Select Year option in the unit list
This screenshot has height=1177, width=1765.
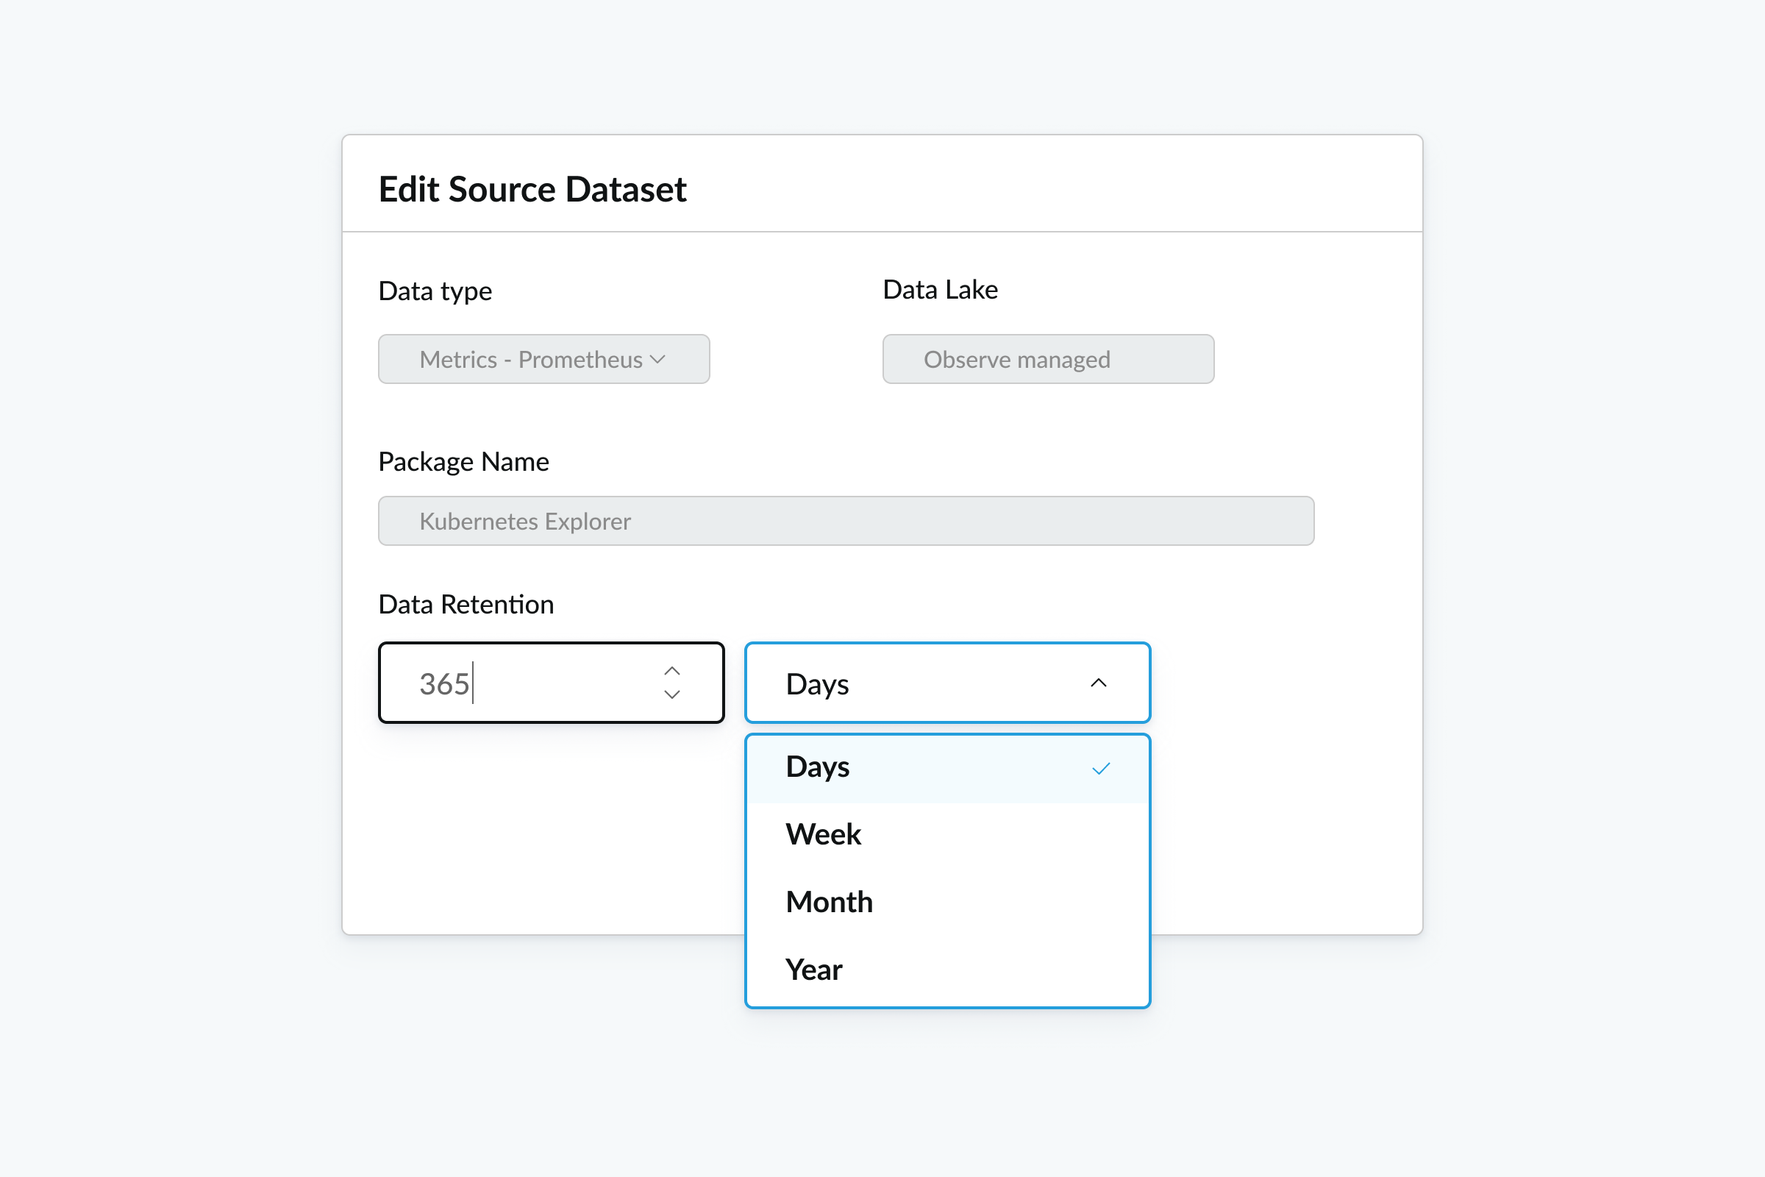[x=947, y=970]
